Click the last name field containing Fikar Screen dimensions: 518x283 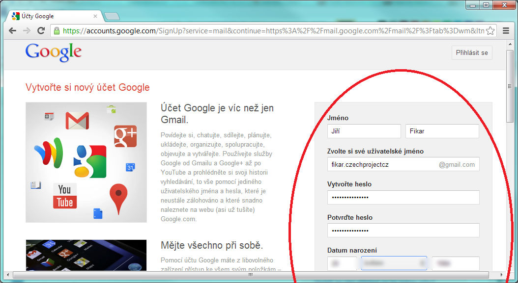[442, 131]
